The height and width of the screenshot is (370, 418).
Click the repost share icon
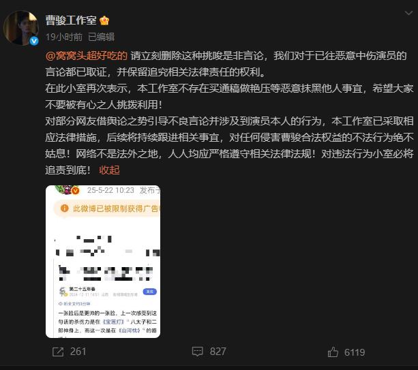click(x=58, y=352)
